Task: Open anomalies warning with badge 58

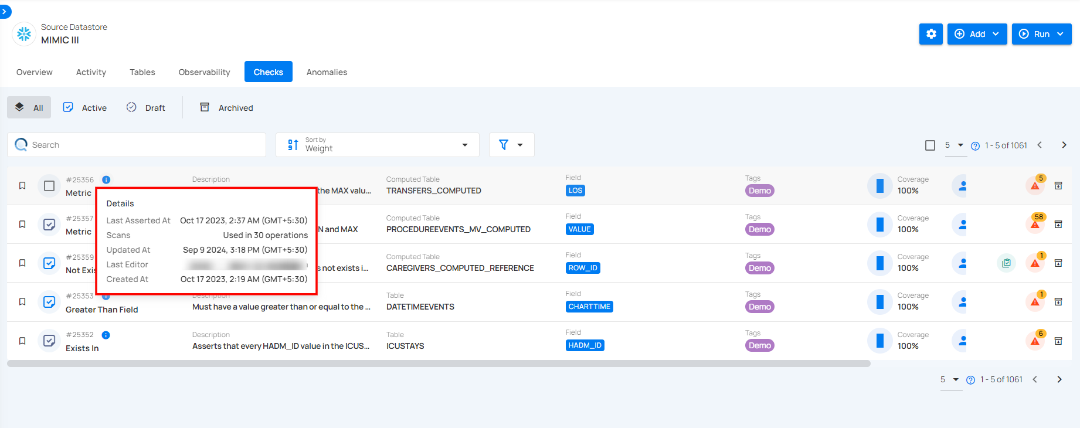Action: click(x=1035, y=224)
